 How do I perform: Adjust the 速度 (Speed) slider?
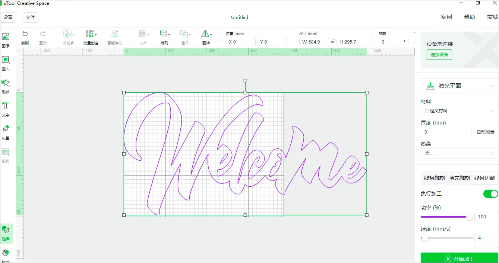pos(424,238)
